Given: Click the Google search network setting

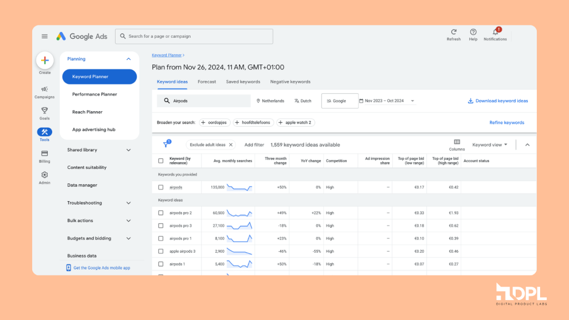Looking at the screenshot, I should (340, 101).
